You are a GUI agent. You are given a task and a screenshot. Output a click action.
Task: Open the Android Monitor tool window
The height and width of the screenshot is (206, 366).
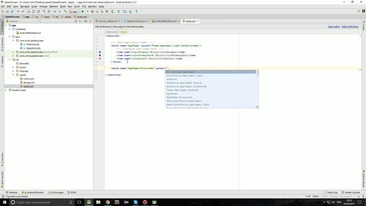(x=33, y=192)
